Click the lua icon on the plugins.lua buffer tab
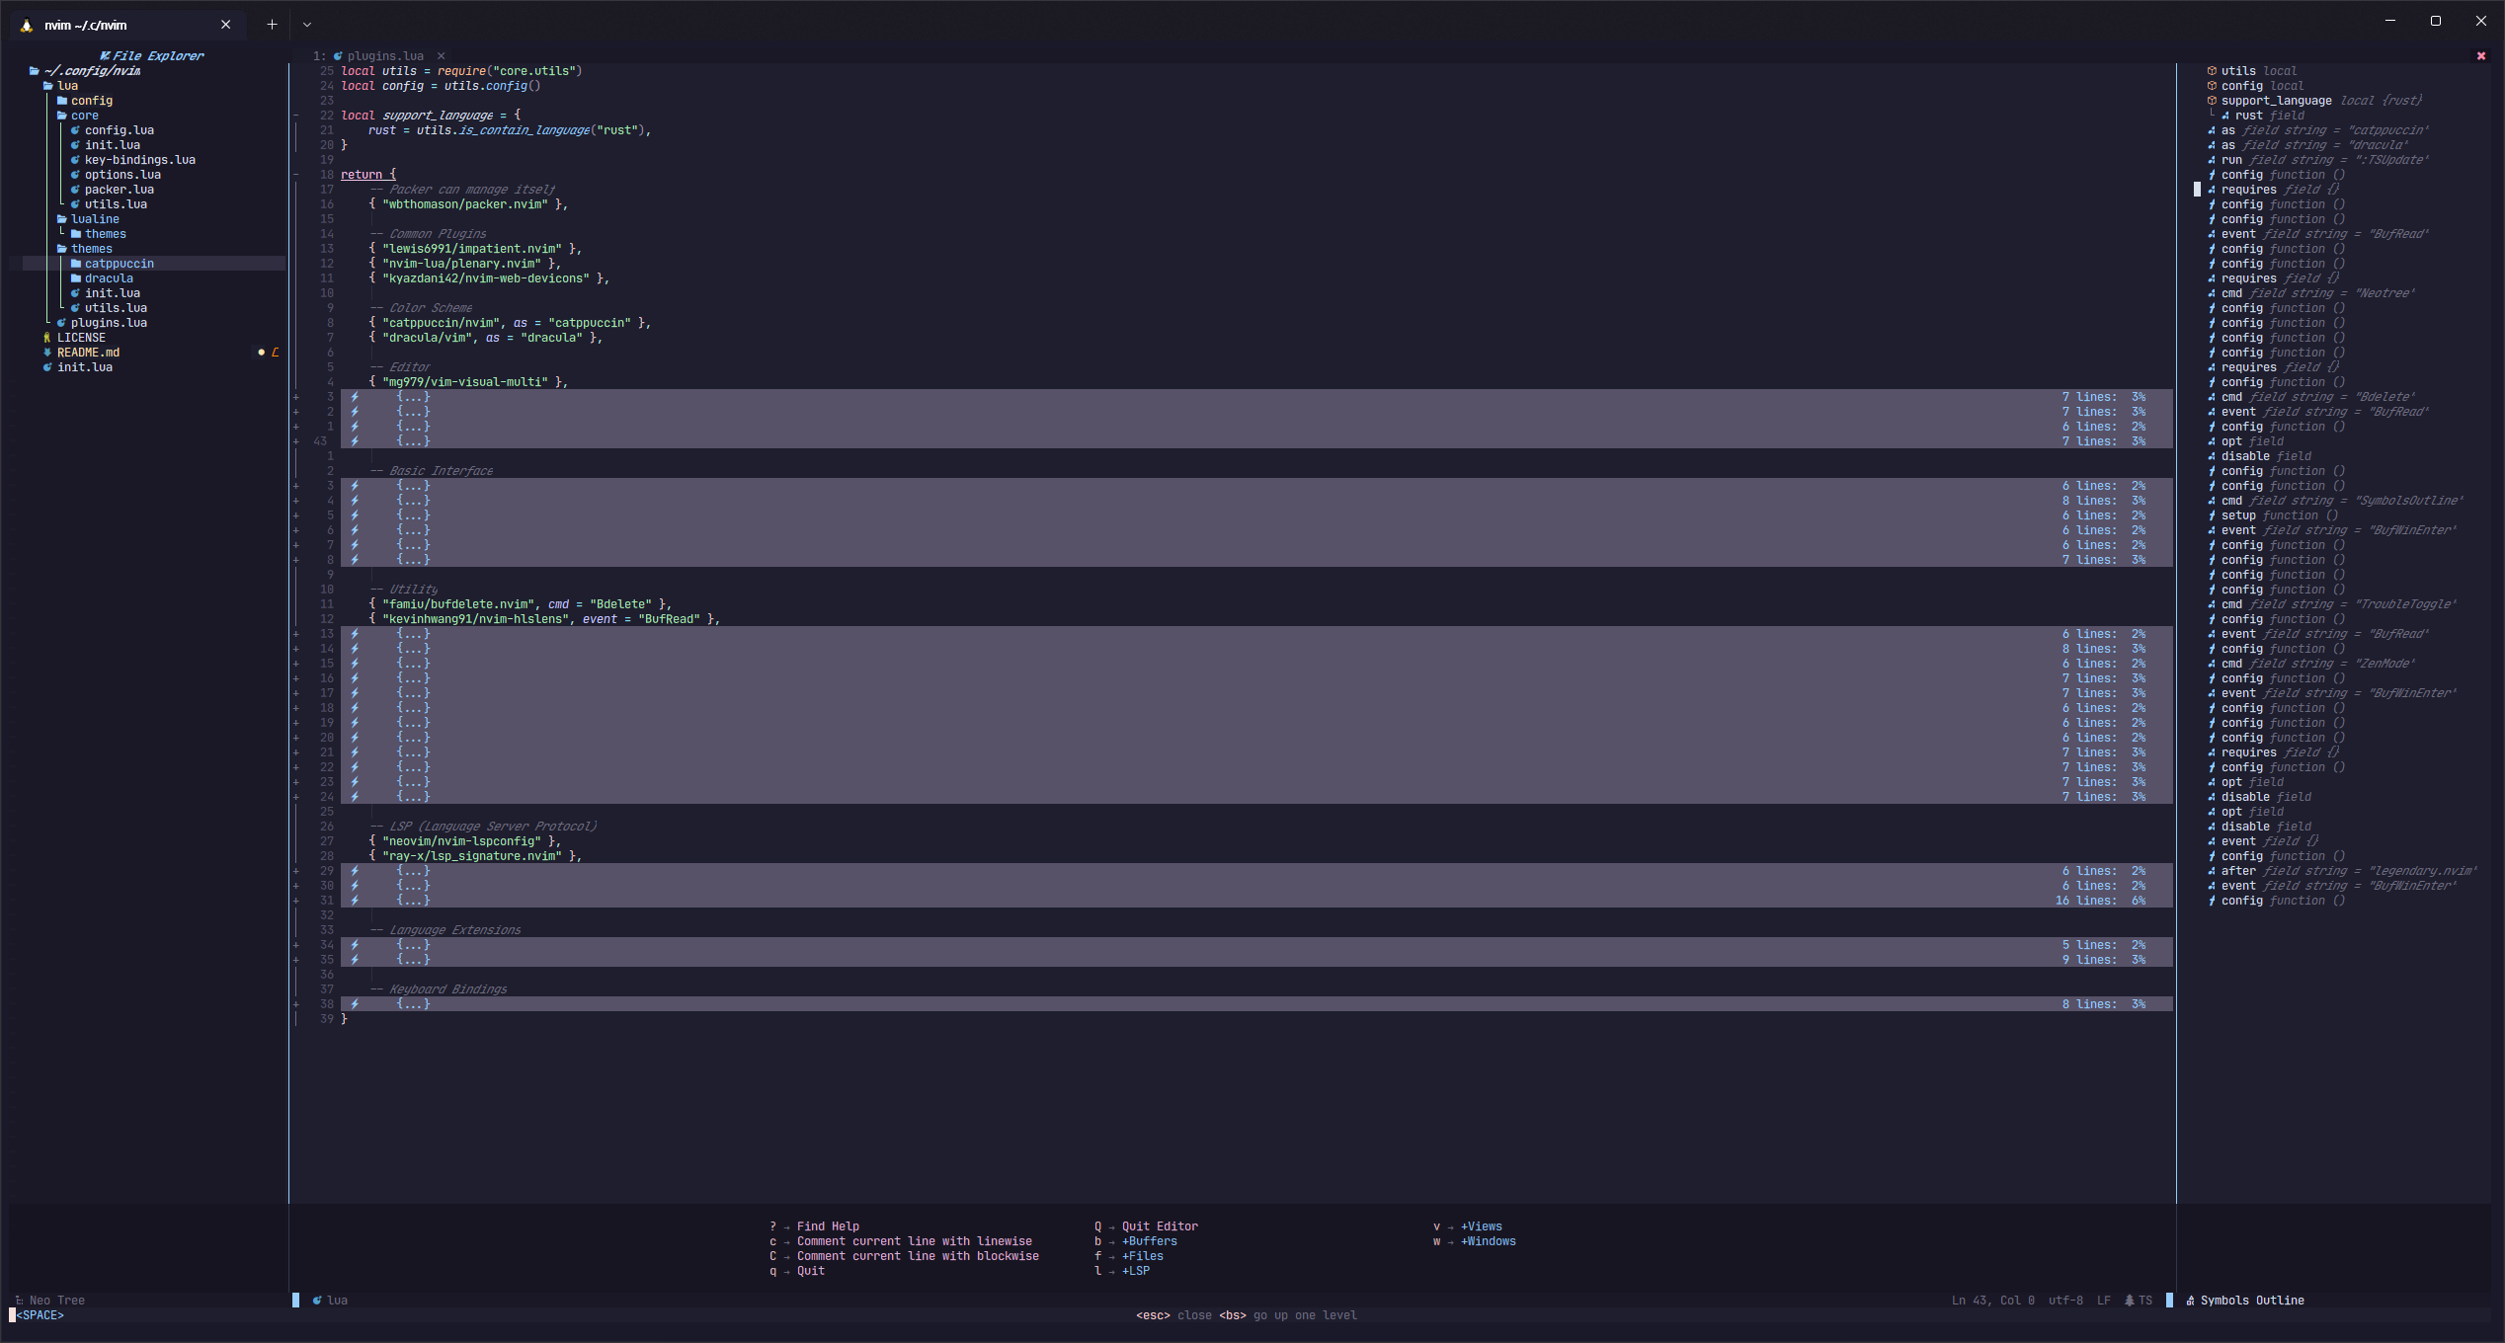2505x1343 pixels. (x=337, y=55)
